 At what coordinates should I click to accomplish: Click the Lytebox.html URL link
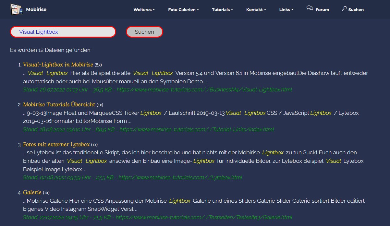click(x=180, y=177)
